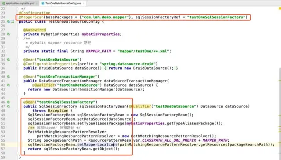Click the string "mapper/testOne/**.xml"
The image size is (281, 160).
point(144,51)
